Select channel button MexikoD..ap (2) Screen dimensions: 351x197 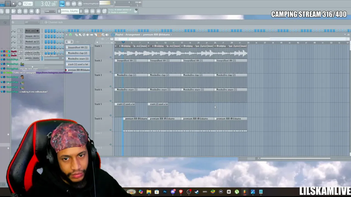(32, 42)
